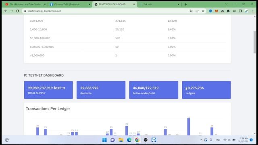Viewport: 258px width, 145px height.
Task: Open the blue circular extension icon
Action: [x=210, y=11]
